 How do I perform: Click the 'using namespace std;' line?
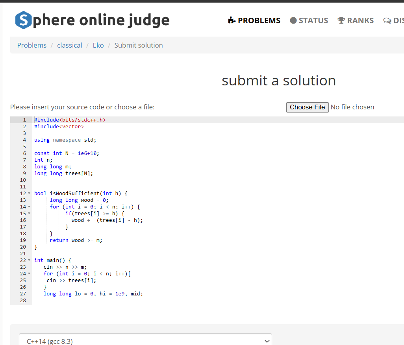[65, 140]
